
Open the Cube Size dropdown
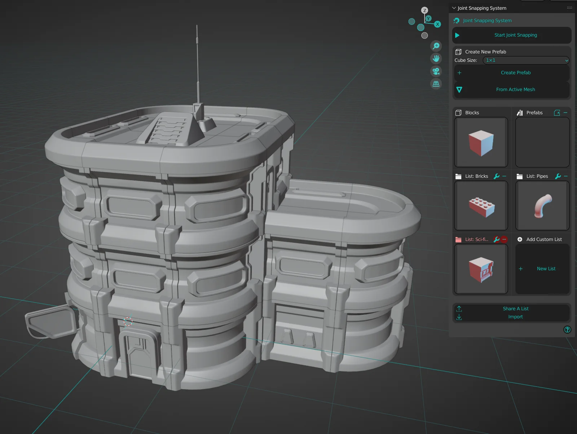tap(525, 60)
